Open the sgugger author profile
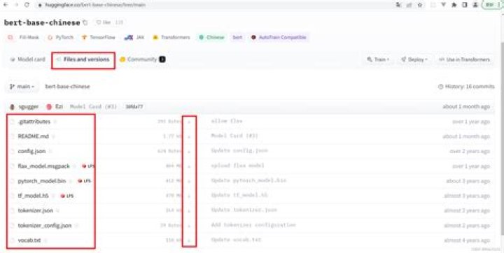The width and height of the screenshot is (504, 253). point(24,107)
